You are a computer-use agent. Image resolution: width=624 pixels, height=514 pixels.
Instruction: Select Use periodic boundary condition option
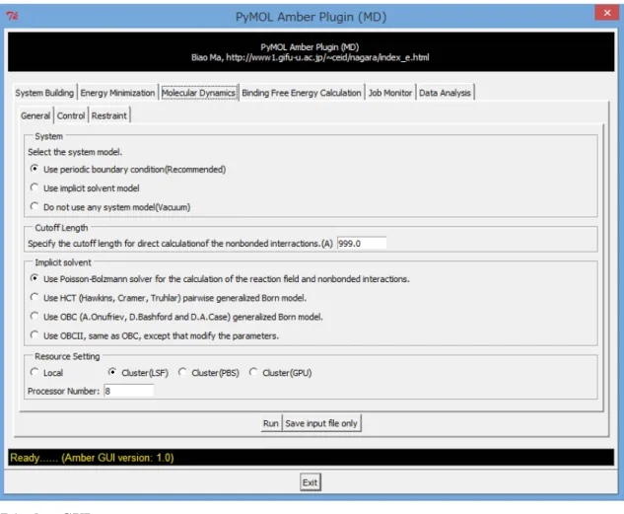(x=128, y=170)
